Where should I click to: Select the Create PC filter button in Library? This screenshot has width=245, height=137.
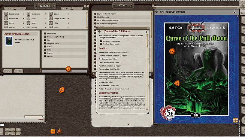click(66, 8)
